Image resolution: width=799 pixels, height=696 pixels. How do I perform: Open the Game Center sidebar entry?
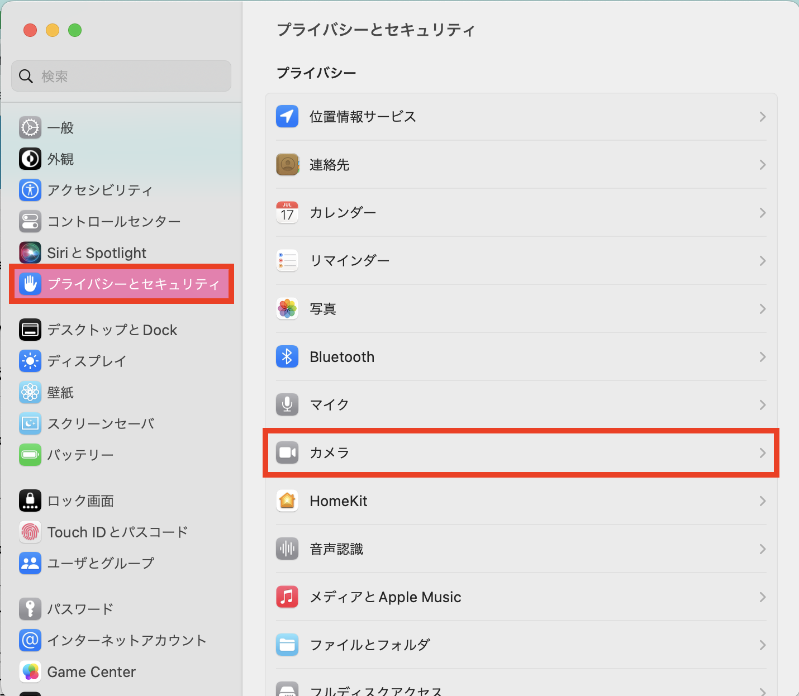click(91, 672)
